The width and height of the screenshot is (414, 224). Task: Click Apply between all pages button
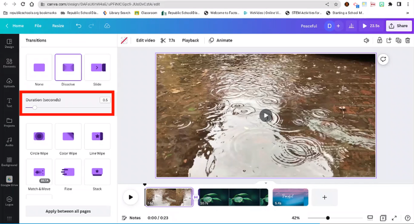[x=68, y=211]
